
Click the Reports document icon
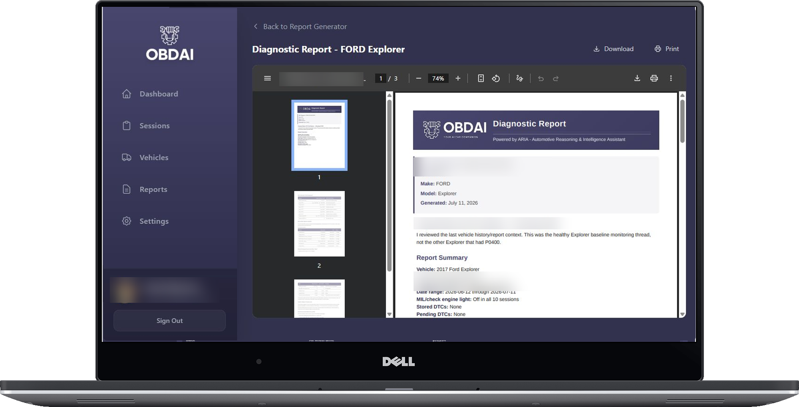(127, 189)
